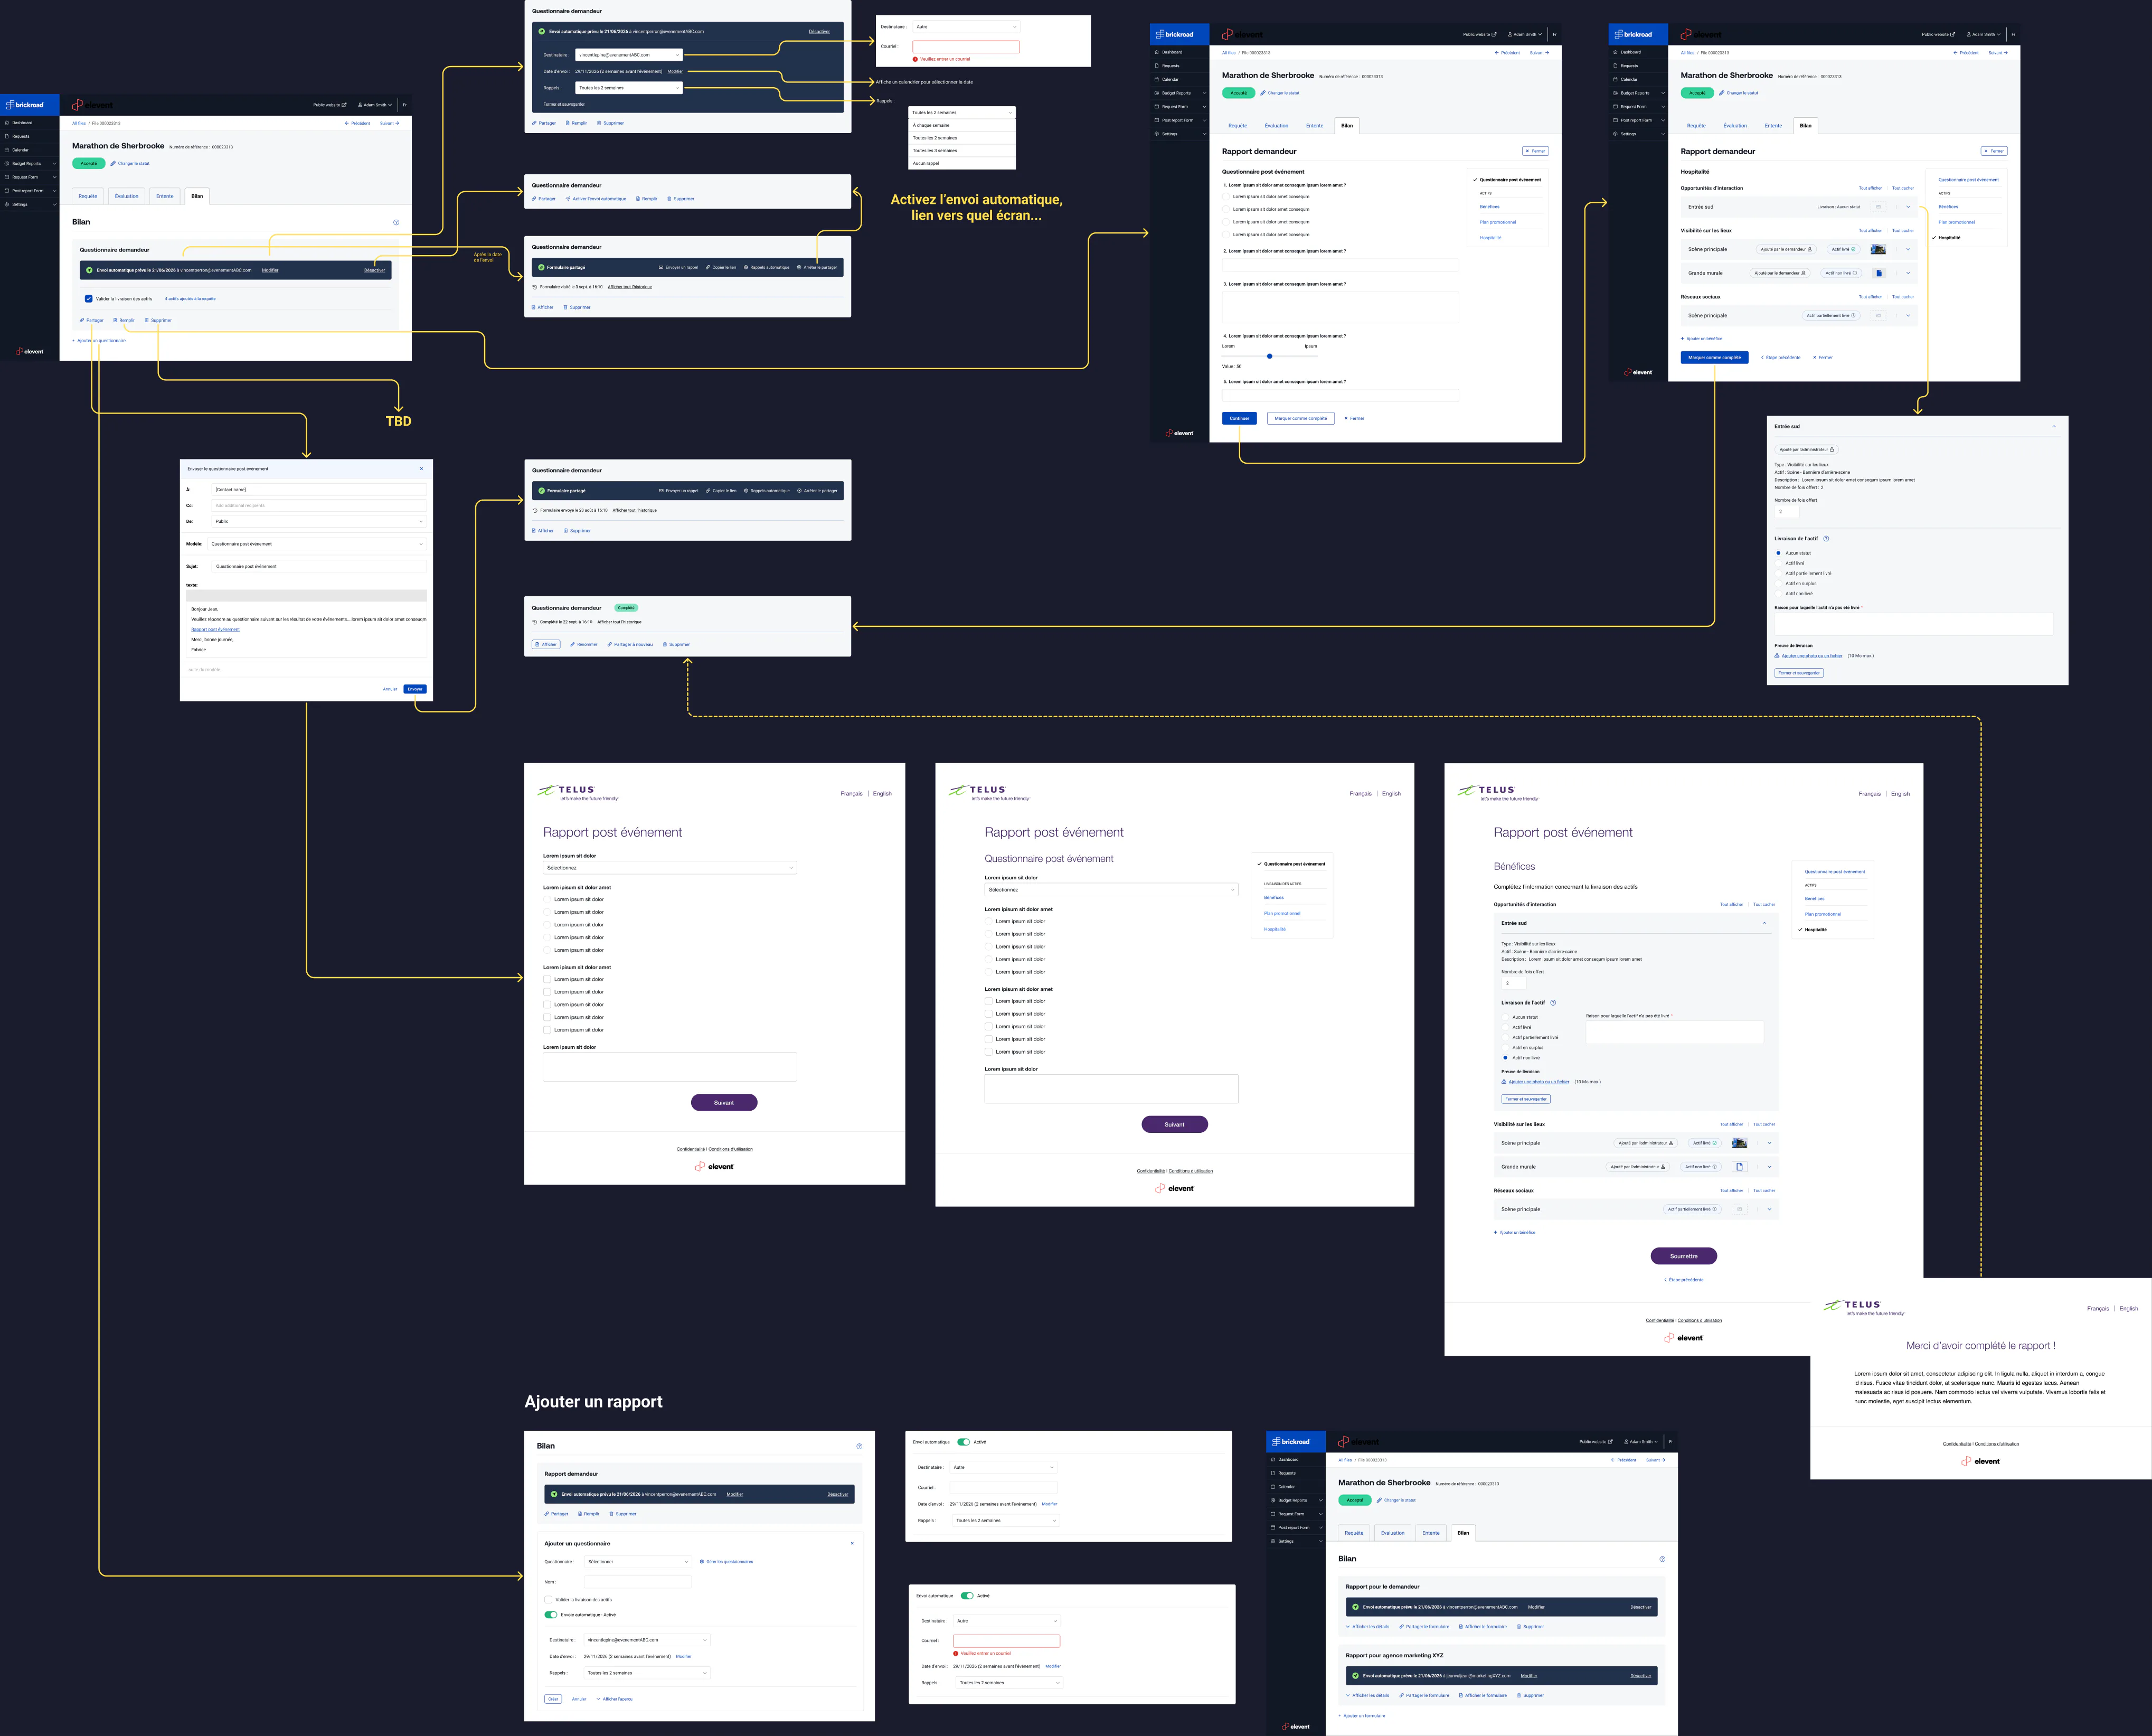2152x1736 pixels.
Task: Expand Afficher l'aperçu next to Annuler
Action: tap(615, 1699)
